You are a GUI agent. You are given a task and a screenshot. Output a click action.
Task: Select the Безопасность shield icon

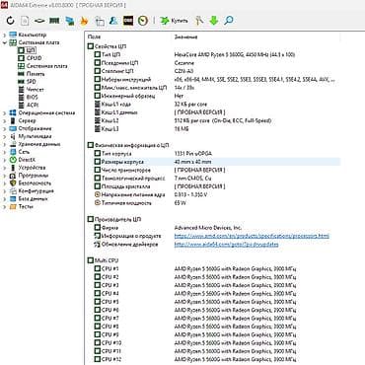(x=13, y=183)
